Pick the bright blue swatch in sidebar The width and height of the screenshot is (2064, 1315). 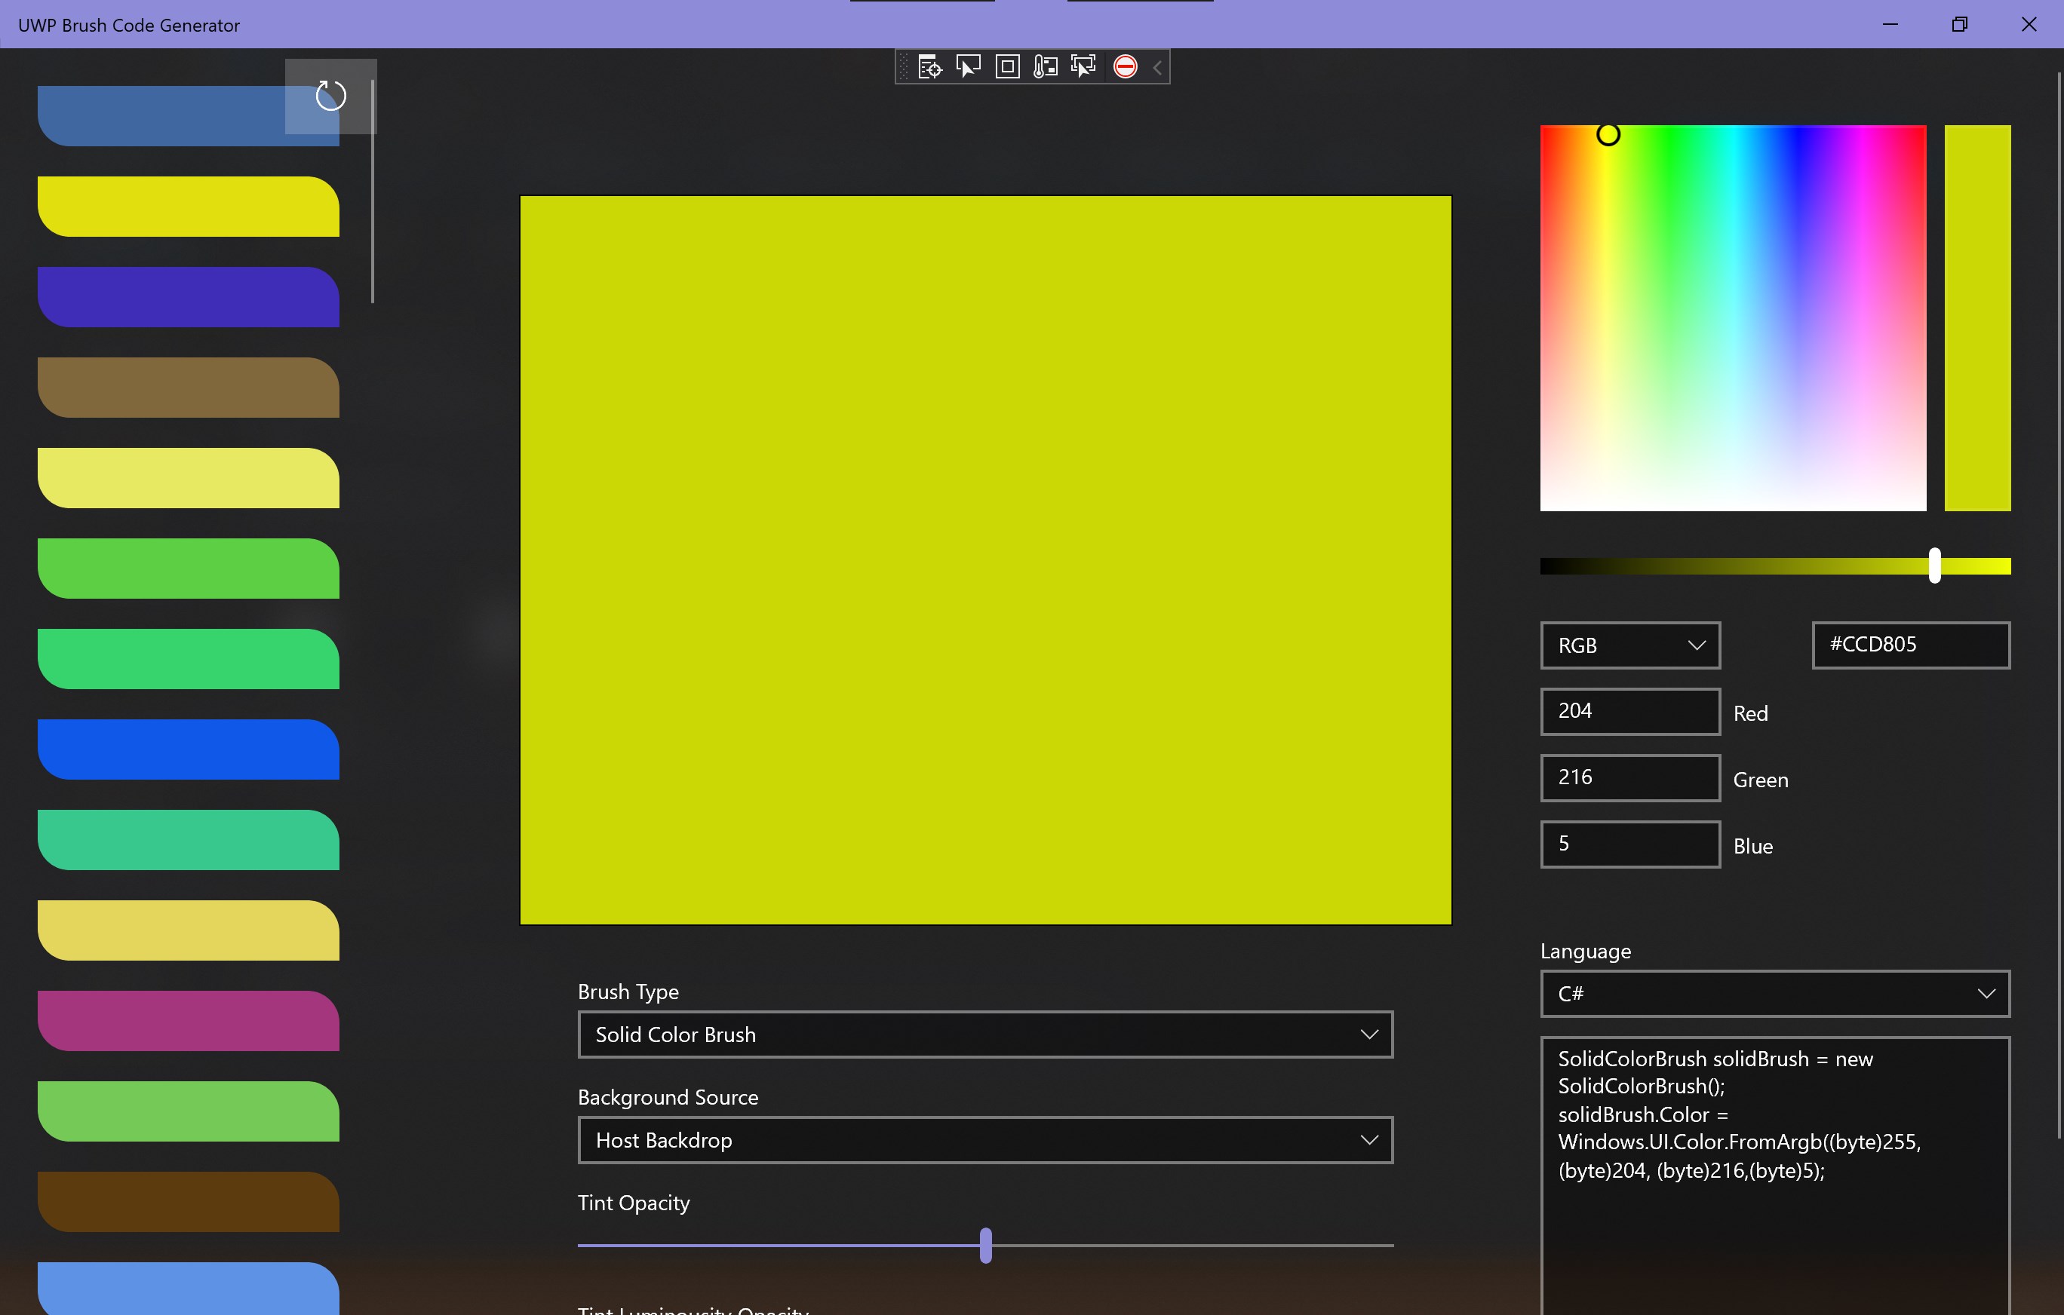tap(189, 749)
